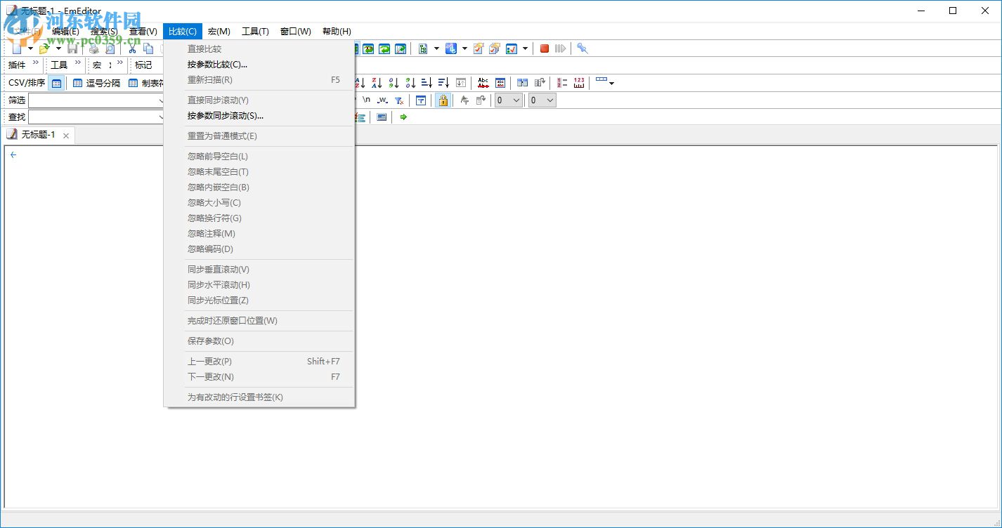The image size is (1002, 528).
Task: Click the Print icon on the toolbar
Action: coord(93,48)
